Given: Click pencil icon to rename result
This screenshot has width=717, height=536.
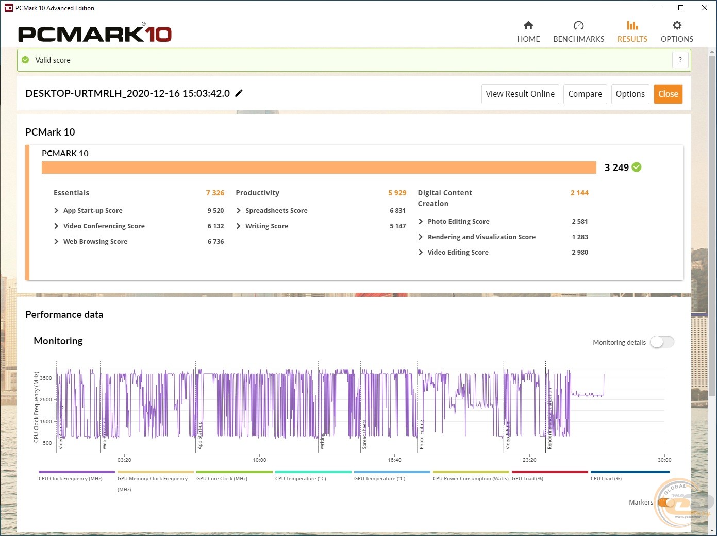Looking at the screenshot, I should [x=239, y=93].
